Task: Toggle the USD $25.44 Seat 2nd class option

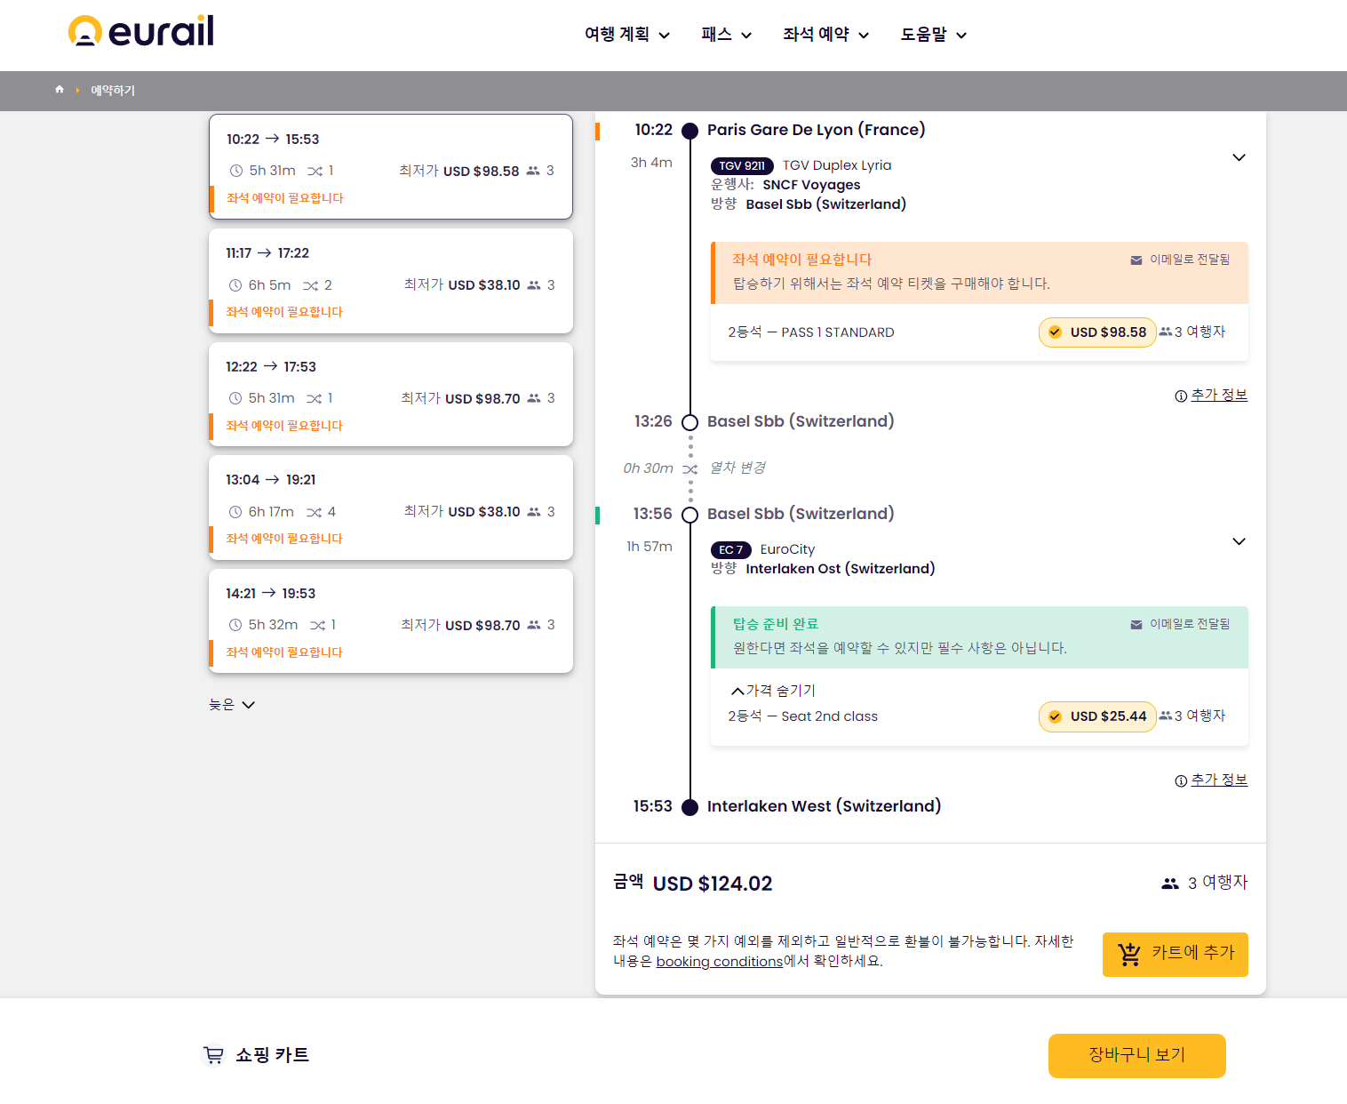Action: (x=1097, y=716)
